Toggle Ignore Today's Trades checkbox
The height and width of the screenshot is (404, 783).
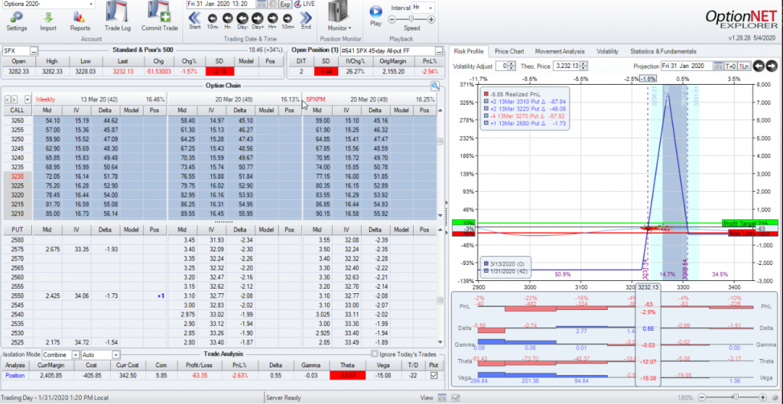coord(375,354)
